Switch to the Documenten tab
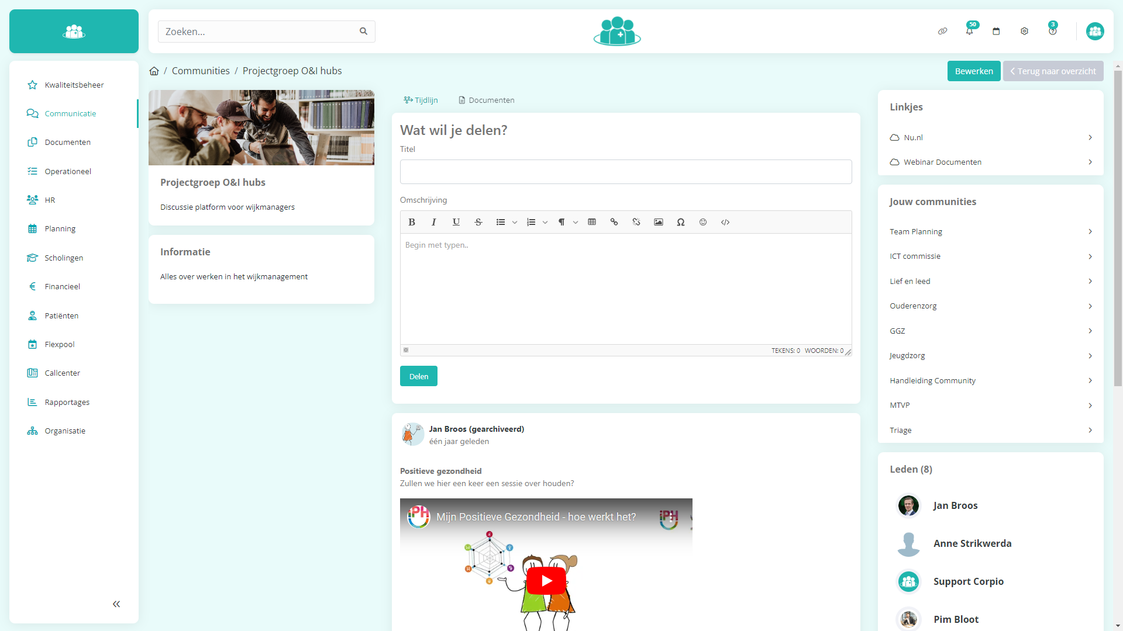Viewport: 1123px width, 631px height. (x=487, y=100)
